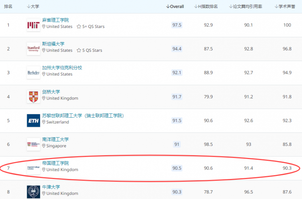This screenshot has height=199, width=302.
Task: Click the location pin beside Singapore
Action: tap(44, 146)
